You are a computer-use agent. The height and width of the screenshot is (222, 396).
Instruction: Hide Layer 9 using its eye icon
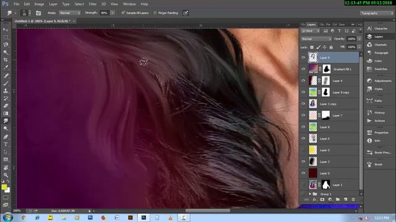click(303, 57)
